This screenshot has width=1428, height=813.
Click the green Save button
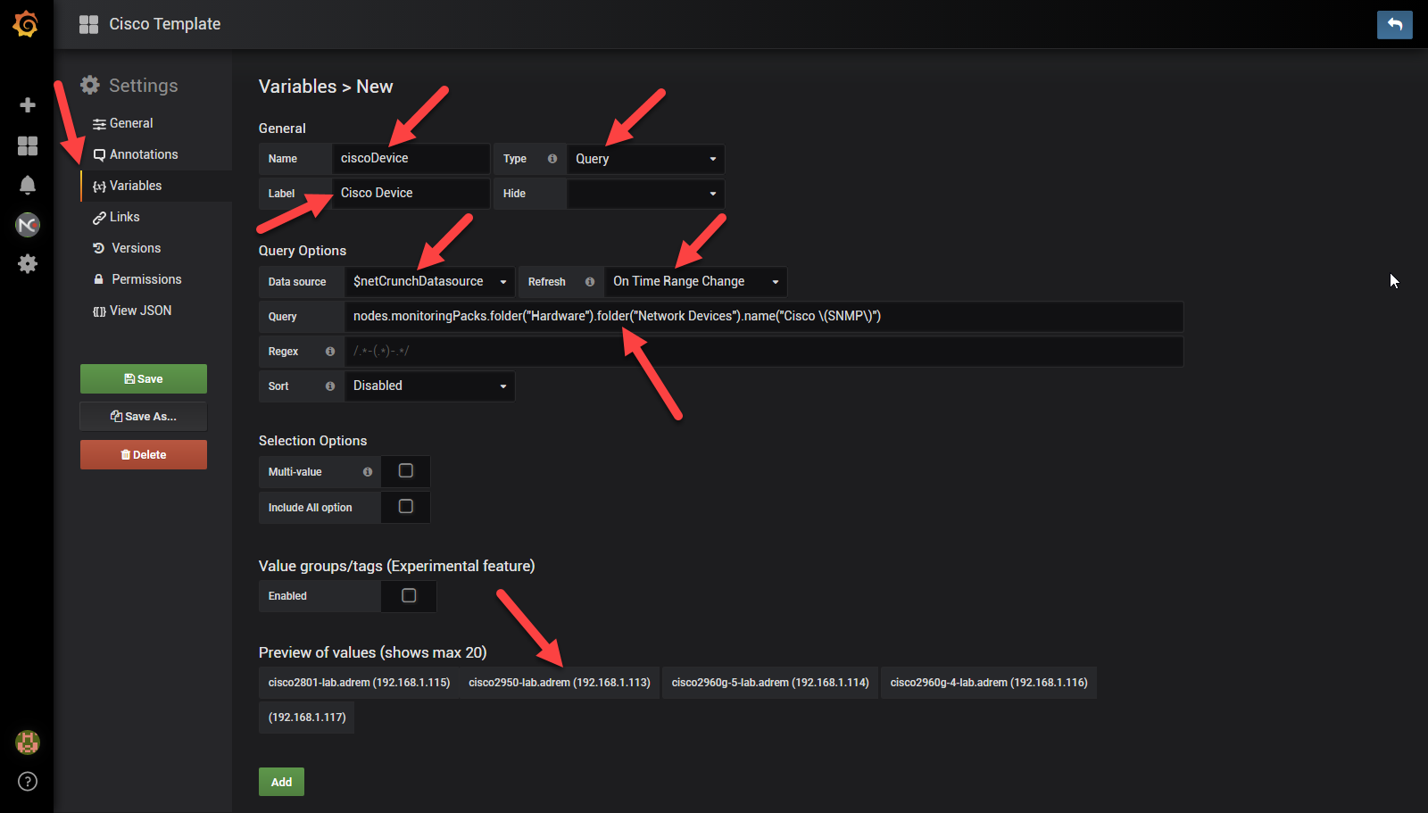coord(144,379)
